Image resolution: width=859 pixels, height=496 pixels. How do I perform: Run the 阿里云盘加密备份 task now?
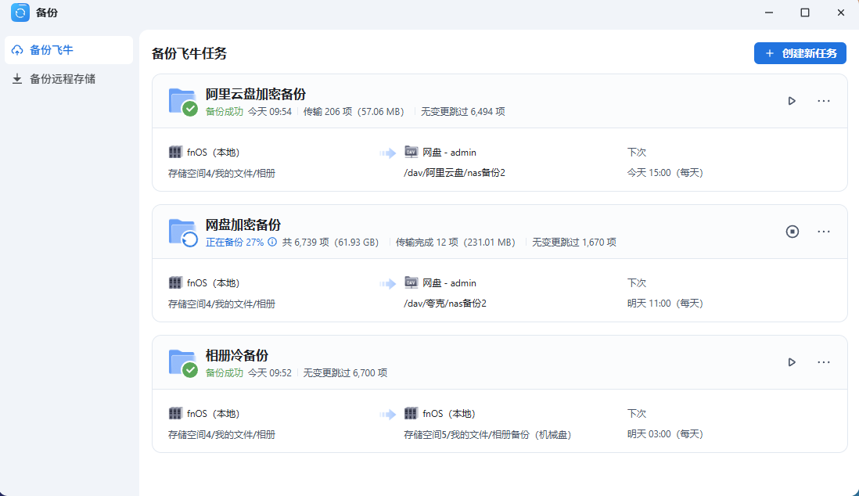[792, 101]
